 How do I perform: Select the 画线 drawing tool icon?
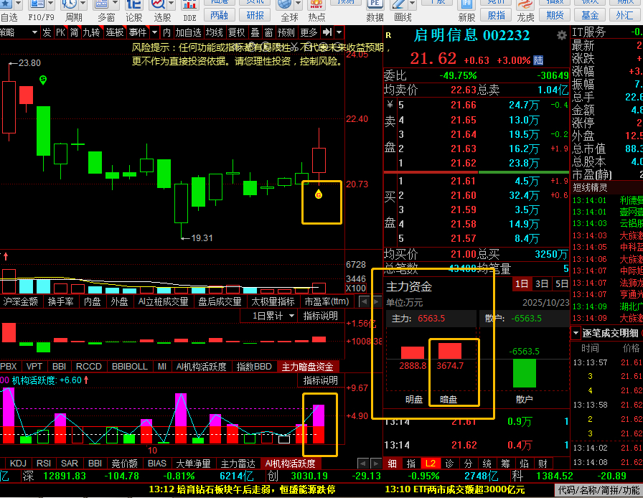tap(398, 4)
